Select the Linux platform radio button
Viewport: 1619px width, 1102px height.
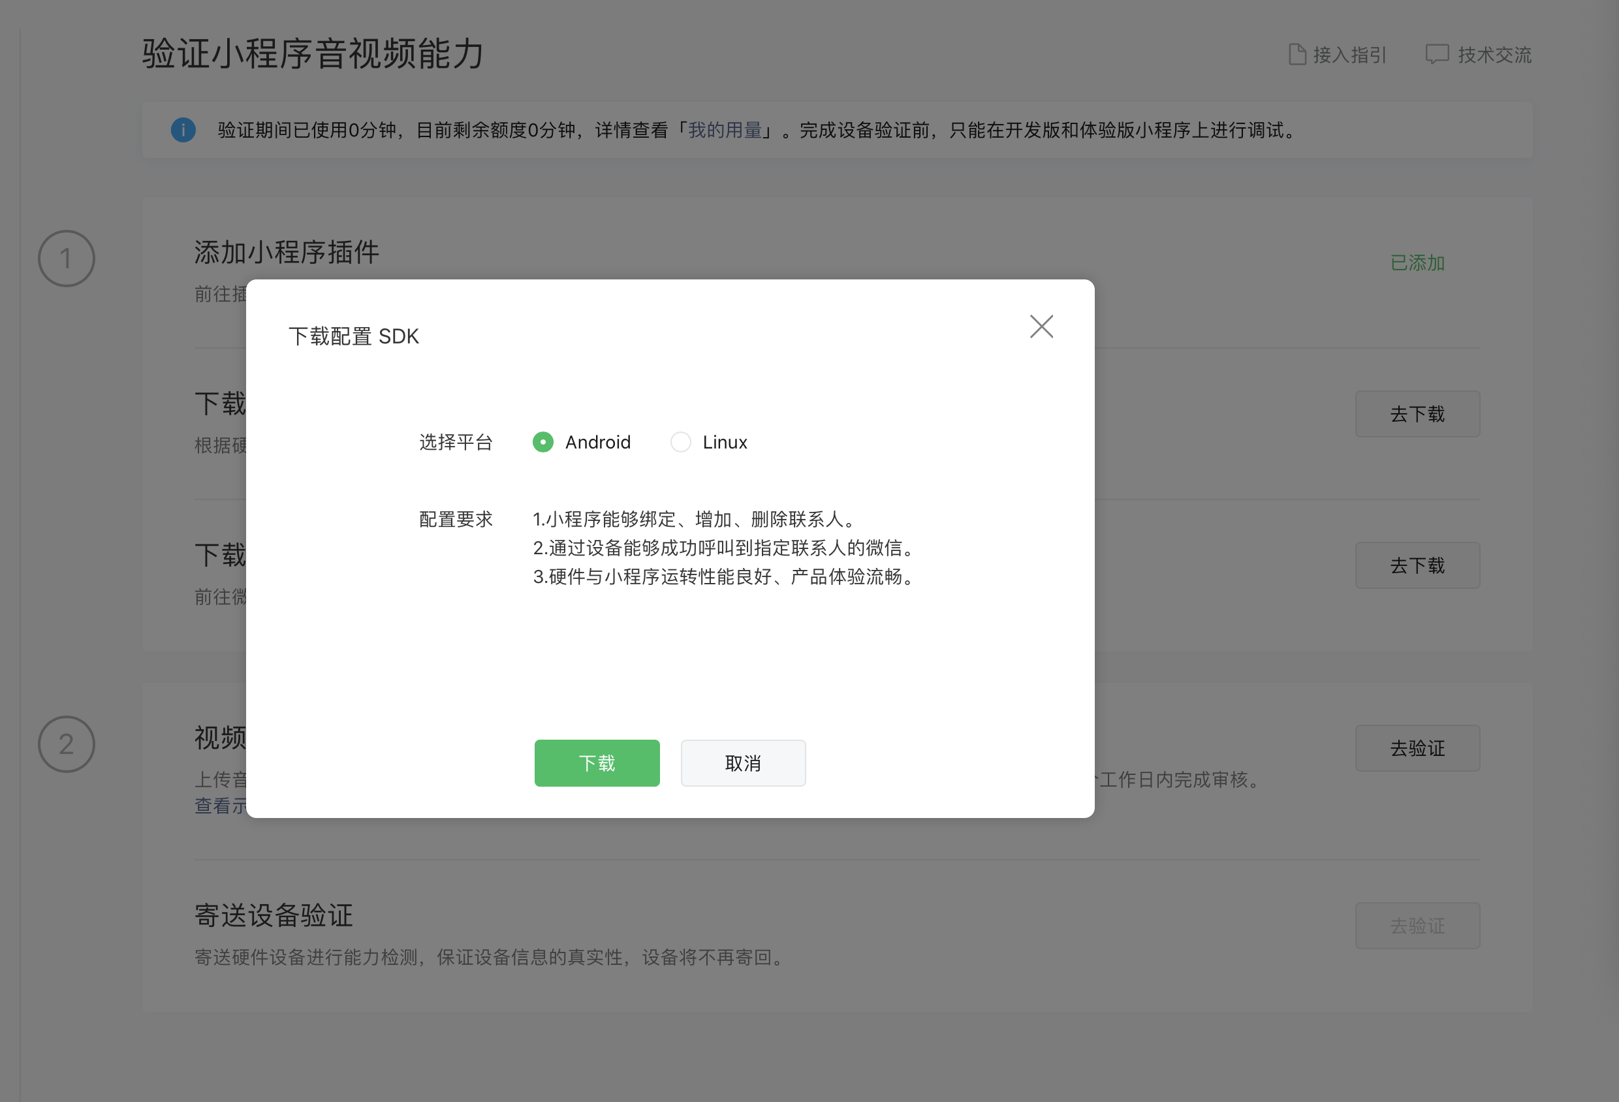click(x=680, y=443)
